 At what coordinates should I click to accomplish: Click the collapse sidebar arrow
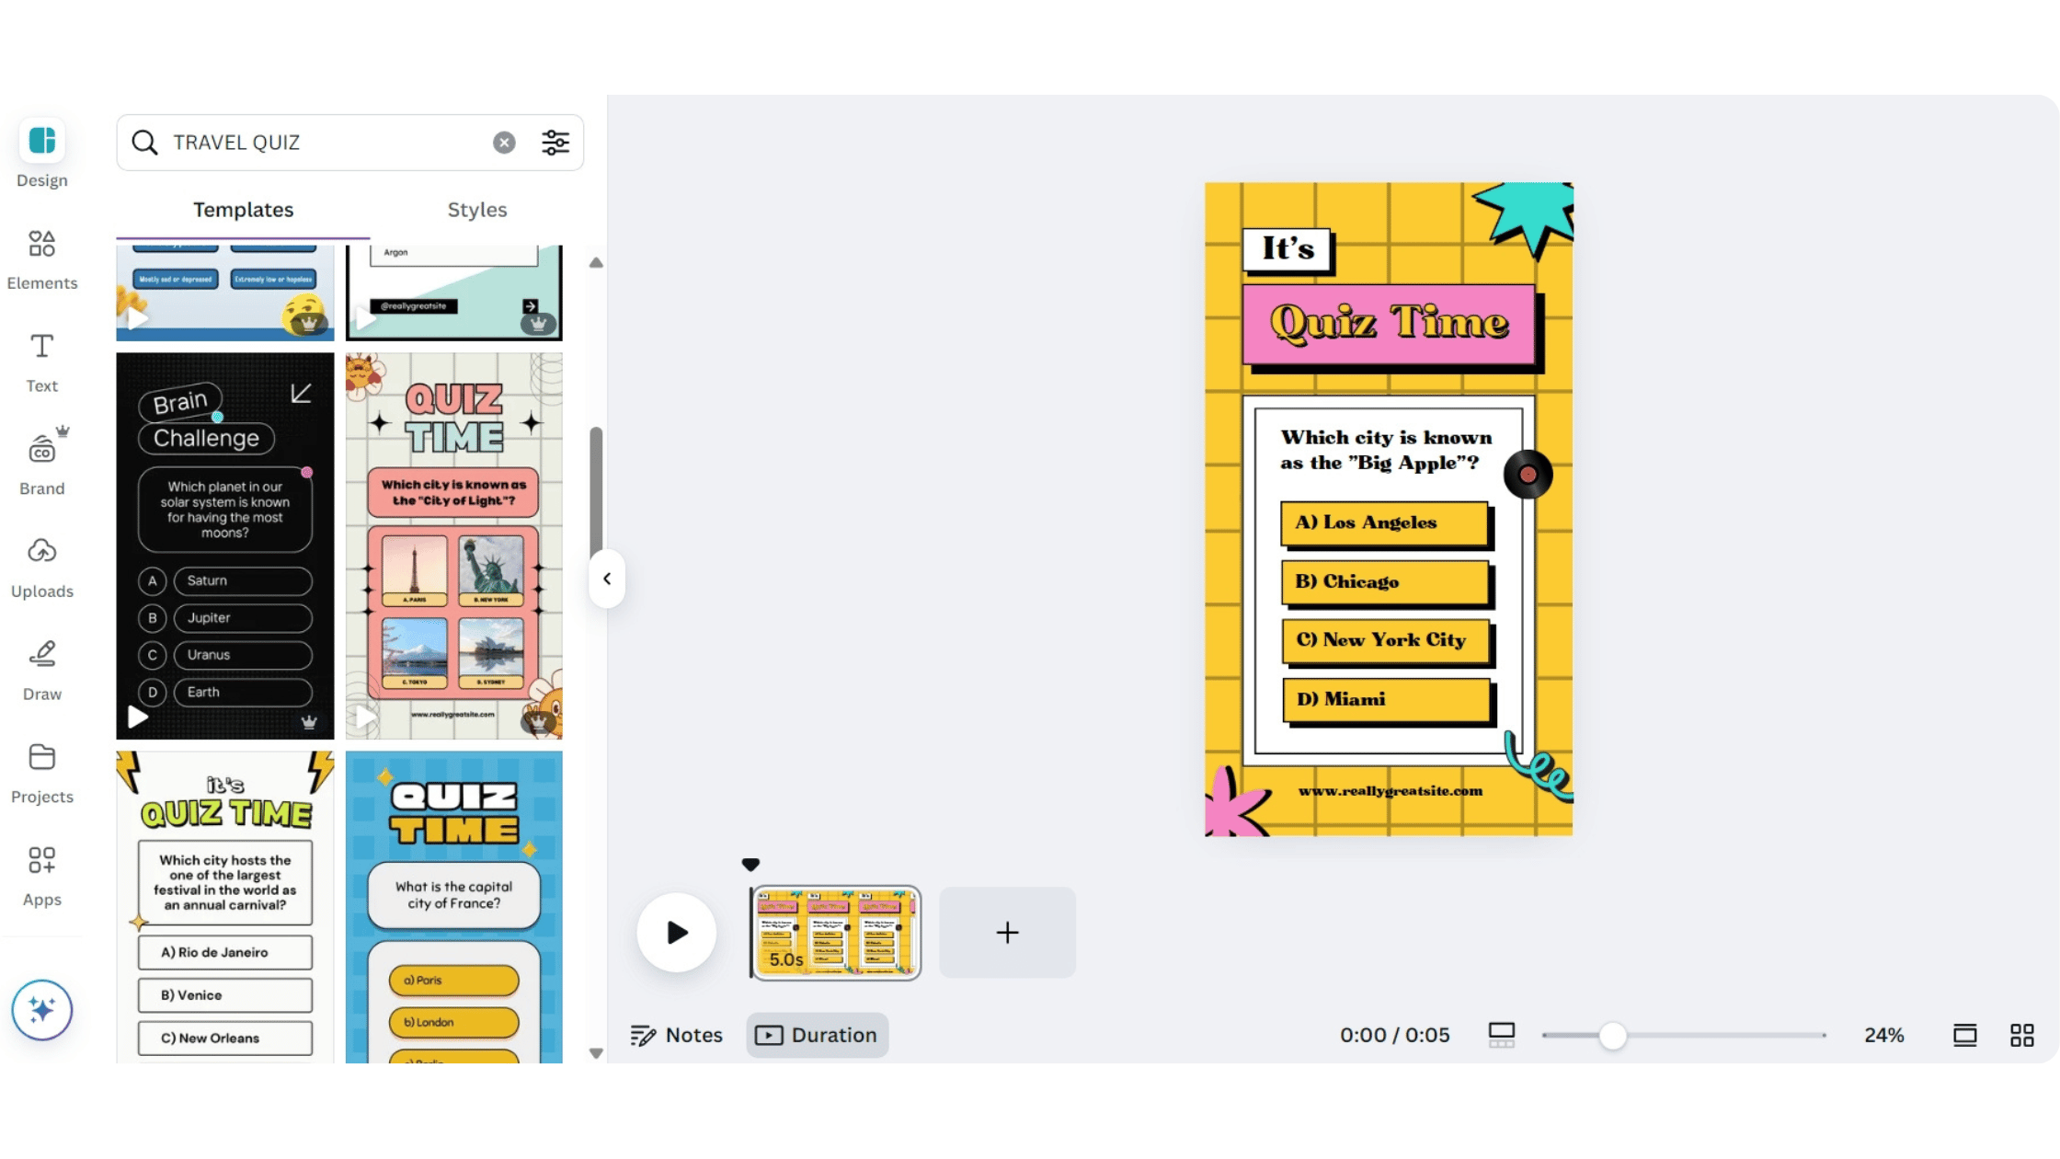coord(605,578)
